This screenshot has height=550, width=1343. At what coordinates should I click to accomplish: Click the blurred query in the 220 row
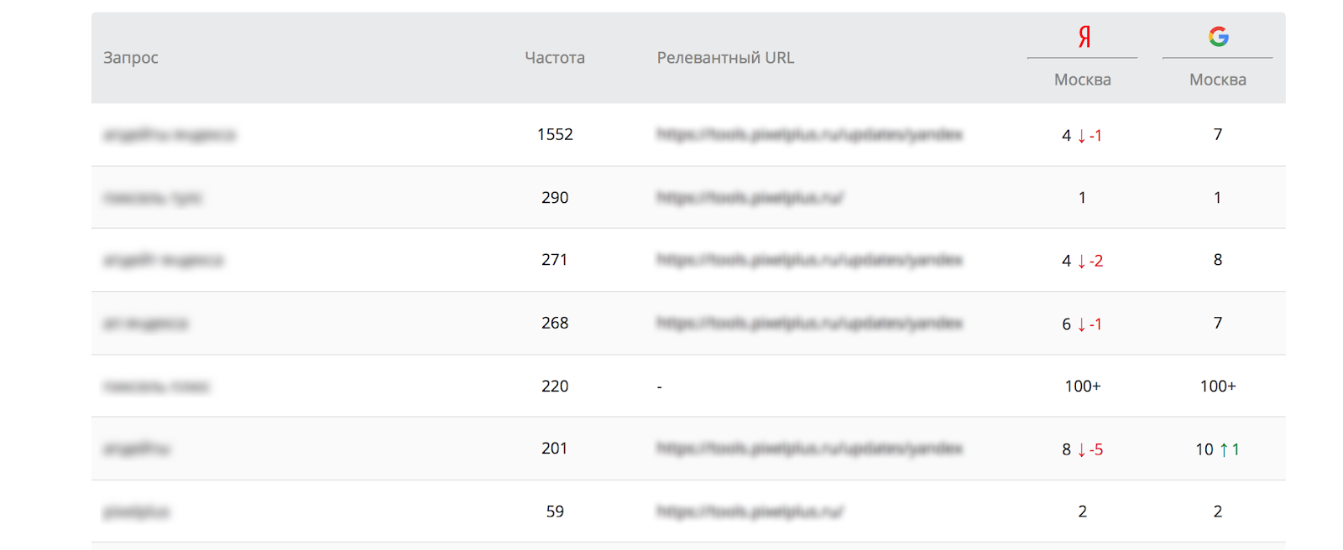point(156,387)
